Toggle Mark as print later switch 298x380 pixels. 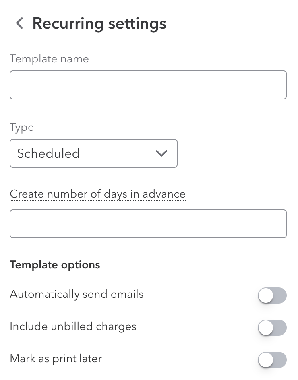click(272, 360)
